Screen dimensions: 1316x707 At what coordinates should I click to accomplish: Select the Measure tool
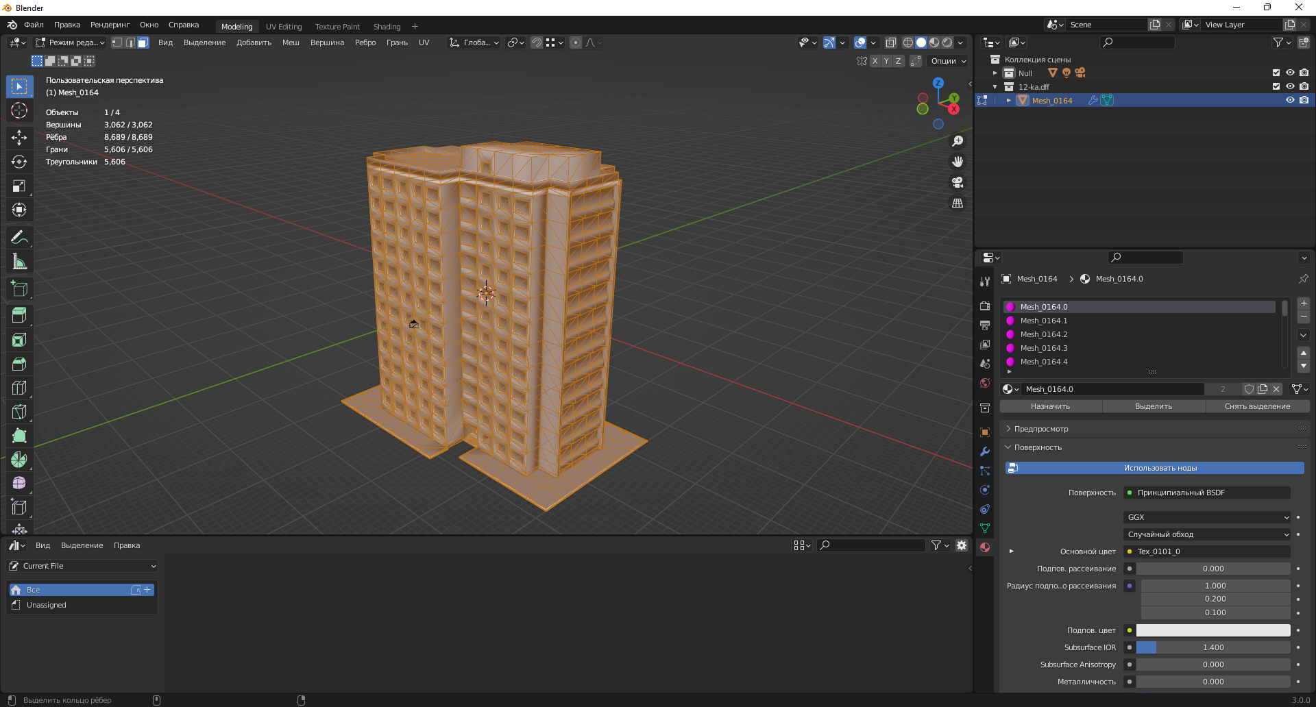tap(19, 261)
